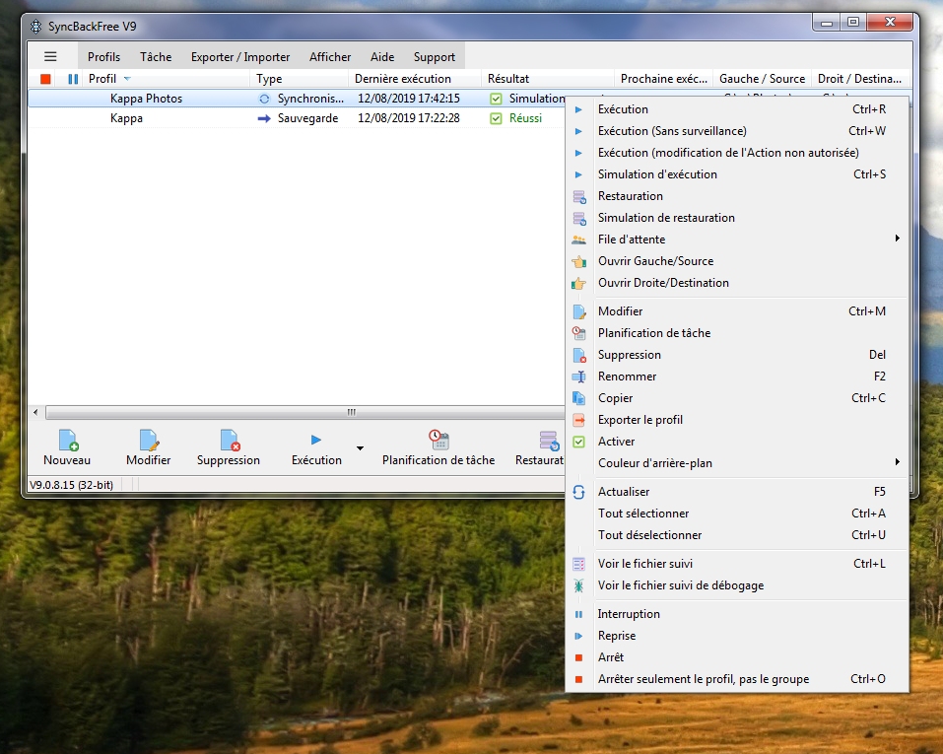Click the Ouvrir Gauche/Source hand icon
The width and height of the screenshot is (943, 754).
(578, 261)
